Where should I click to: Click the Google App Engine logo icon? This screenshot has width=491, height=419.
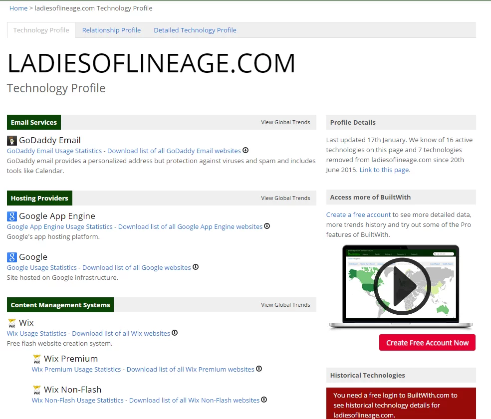point(12,216)
